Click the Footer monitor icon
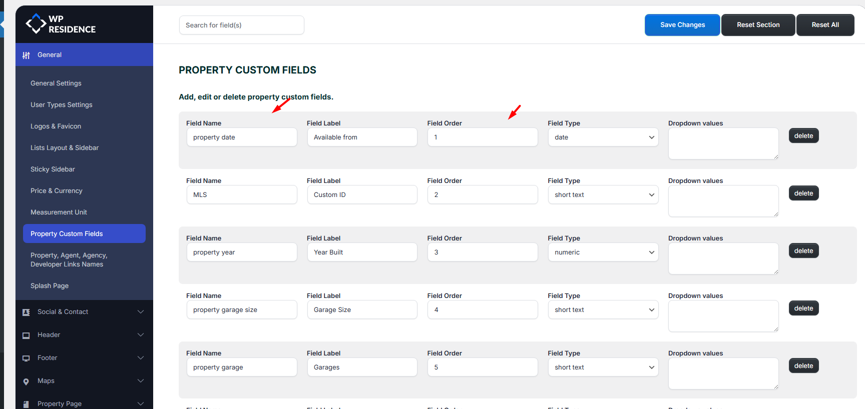Viewport: 865px width, 409px height. click(26, 358)
